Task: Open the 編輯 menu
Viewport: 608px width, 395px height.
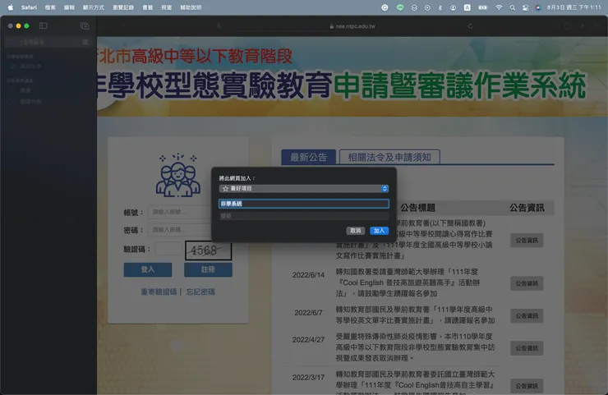Action: tap(69, 7)
